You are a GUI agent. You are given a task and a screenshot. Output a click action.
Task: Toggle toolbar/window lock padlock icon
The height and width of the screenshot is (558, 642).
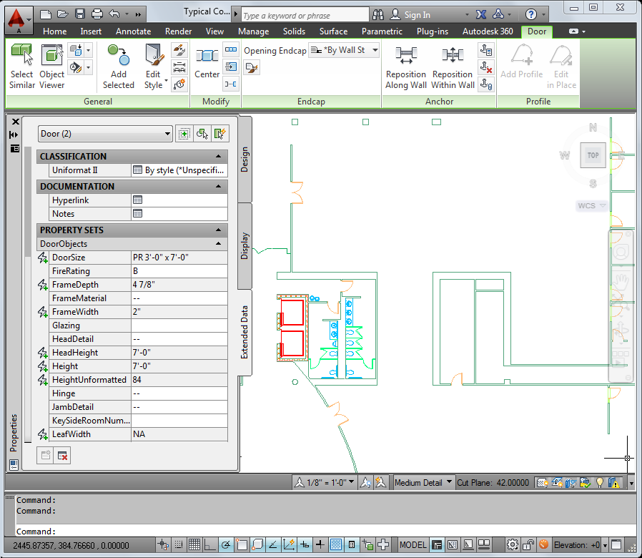(x=528, y=545)
